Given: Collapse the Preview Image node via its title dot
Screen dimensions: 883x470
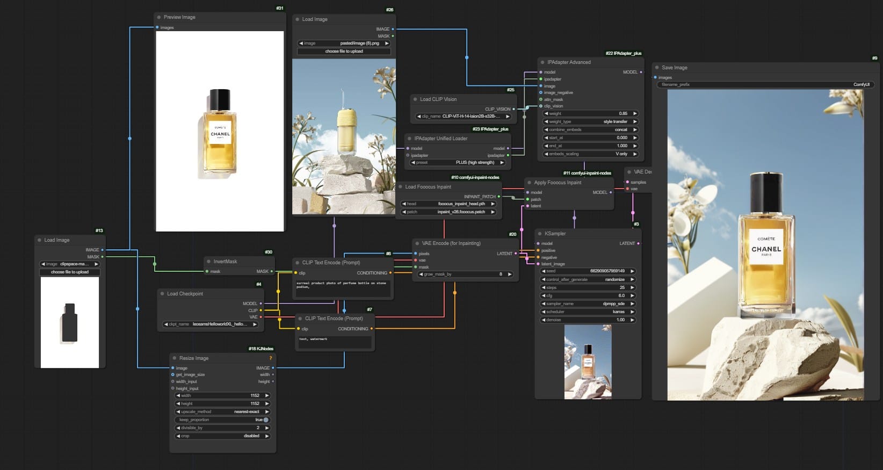Looking at the screenshot, I should [x=159, y=17].
